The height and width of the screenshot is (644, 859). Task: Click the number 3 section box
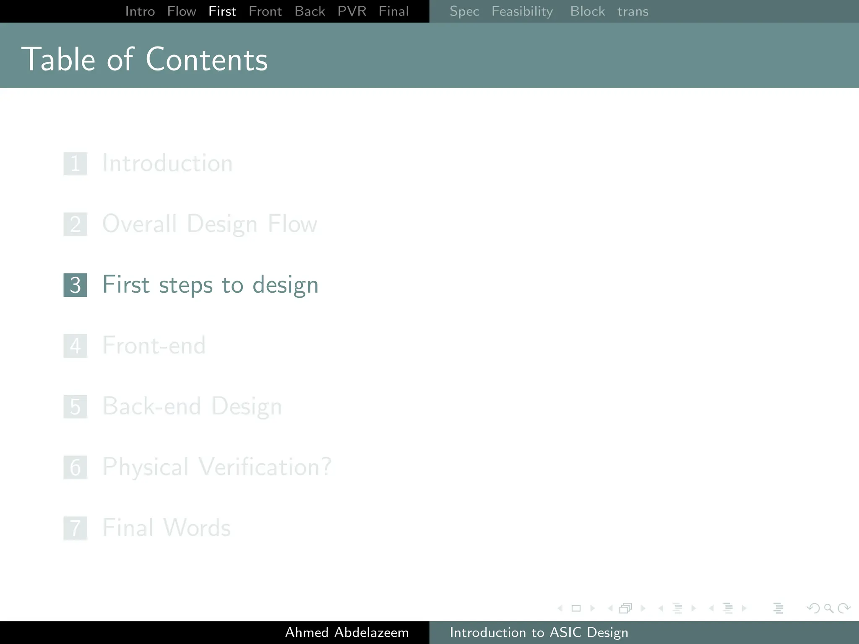click(x=75, y=285)
